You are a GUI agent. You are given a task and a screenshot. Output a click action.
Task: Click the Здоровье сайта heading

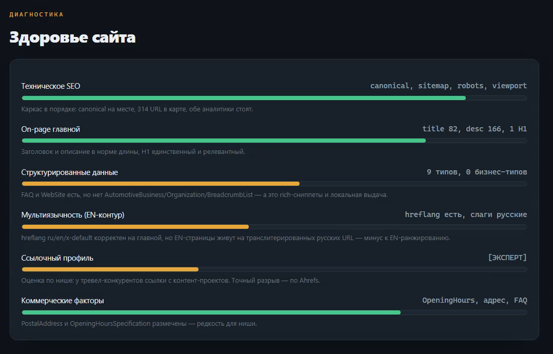point(72,37)
